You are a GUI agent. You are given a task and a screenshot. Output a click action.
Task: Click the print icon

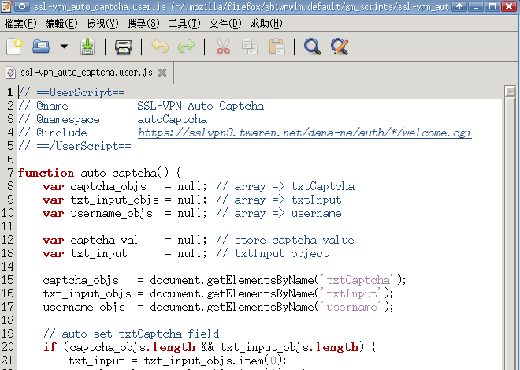point(123,47)
